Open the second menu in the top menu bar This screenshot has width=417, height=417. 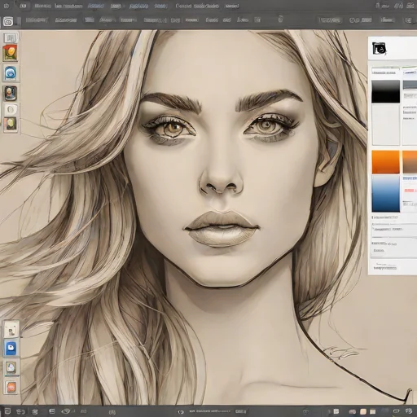click(x=68, y=6)
